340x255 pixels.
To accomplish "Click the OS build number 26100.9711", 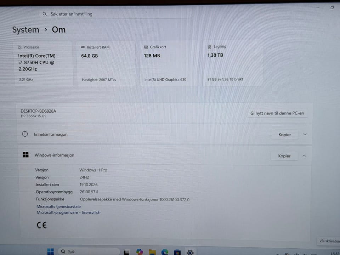I will pyautogui.click(x=89, y=192).
